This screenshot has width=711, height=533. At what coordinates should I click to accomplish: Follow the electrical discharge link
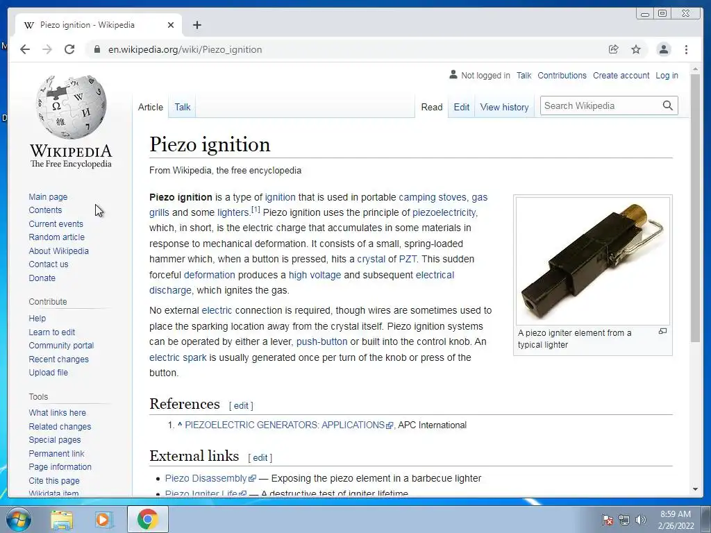tap(435, 275)
